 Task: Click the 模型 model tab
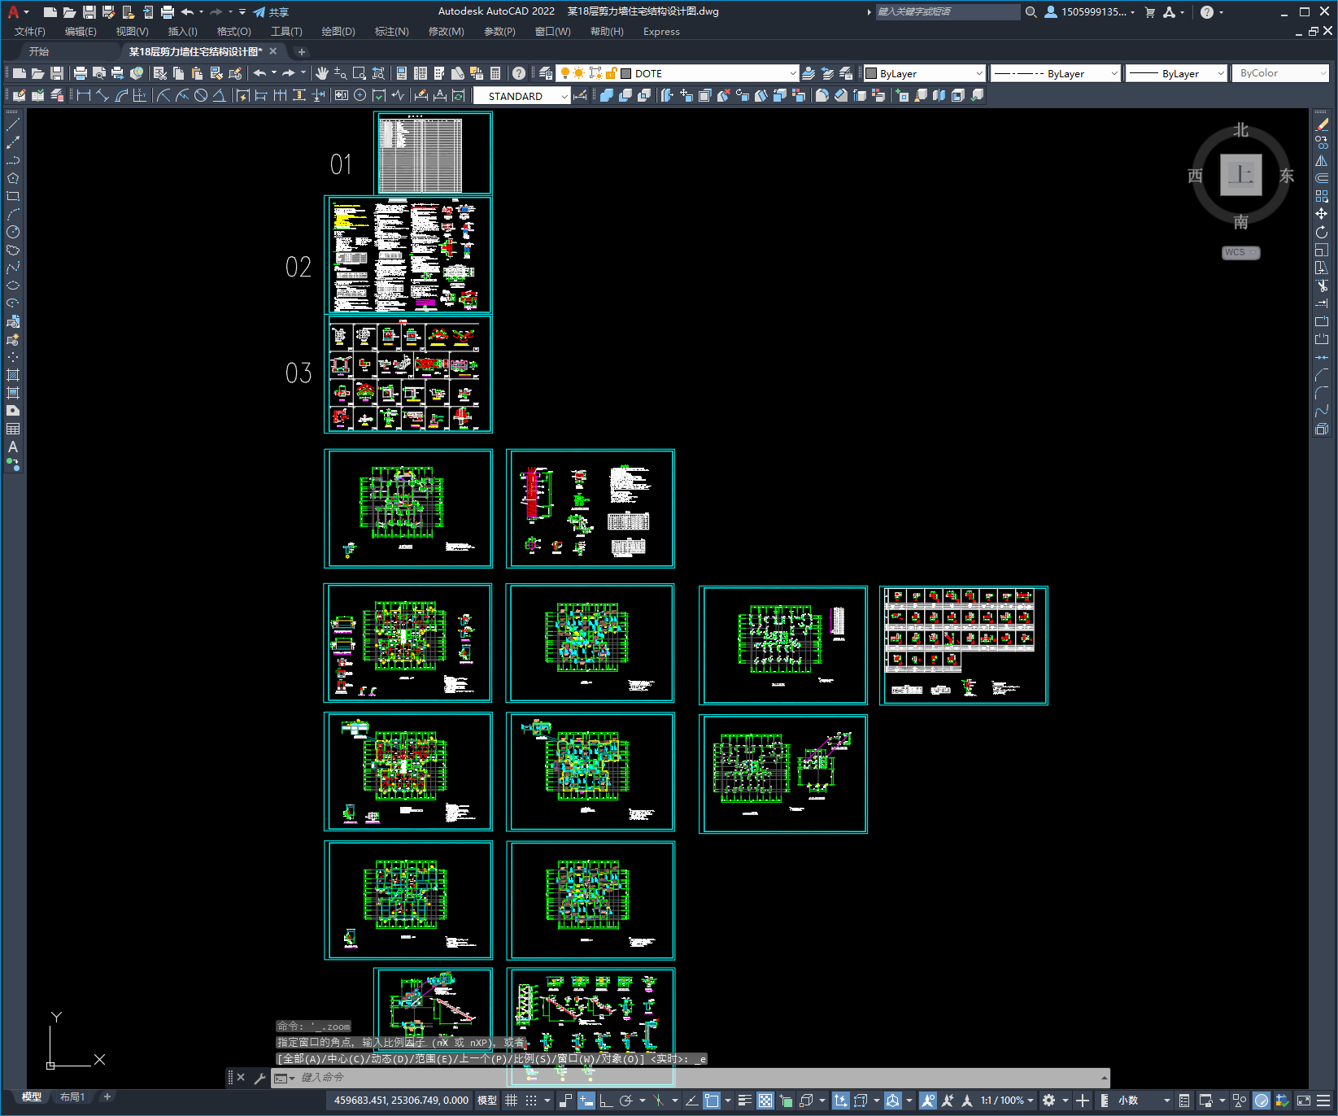coord(31,1097)
